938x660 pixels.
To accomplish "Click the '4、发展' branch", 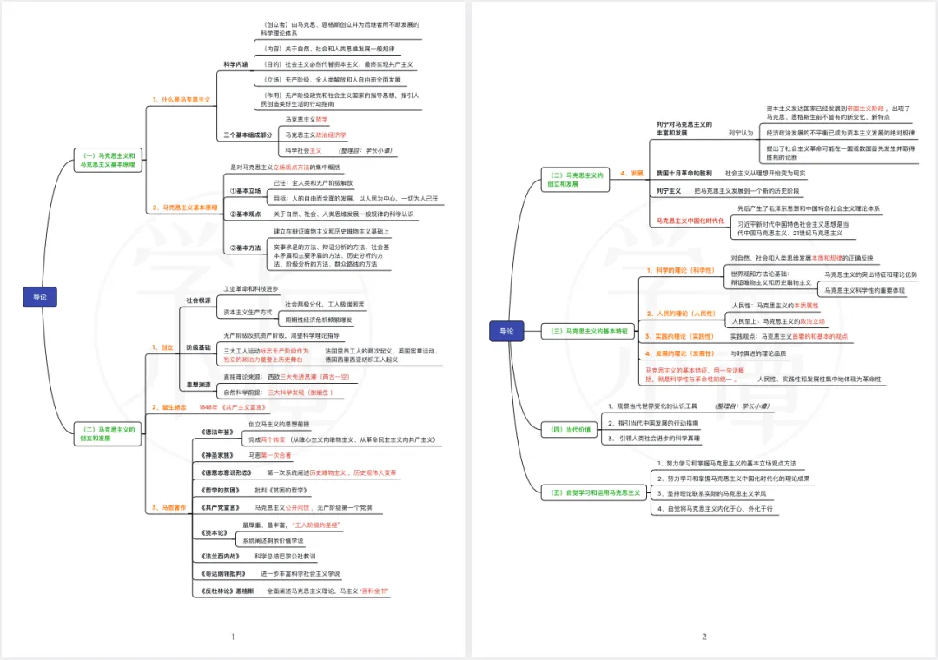I will [631, 174].
